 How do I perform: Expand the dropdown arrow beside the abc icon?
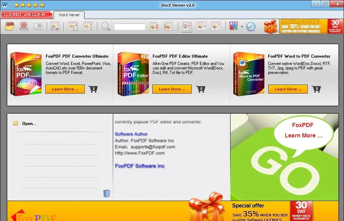click(242, 27)
